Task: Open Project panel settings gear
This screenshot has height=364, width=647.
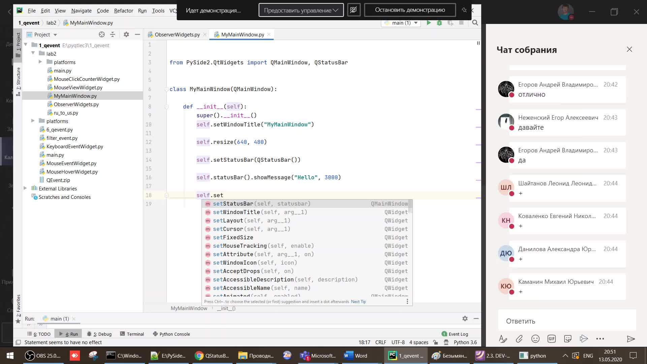Action: pos(126,34)
